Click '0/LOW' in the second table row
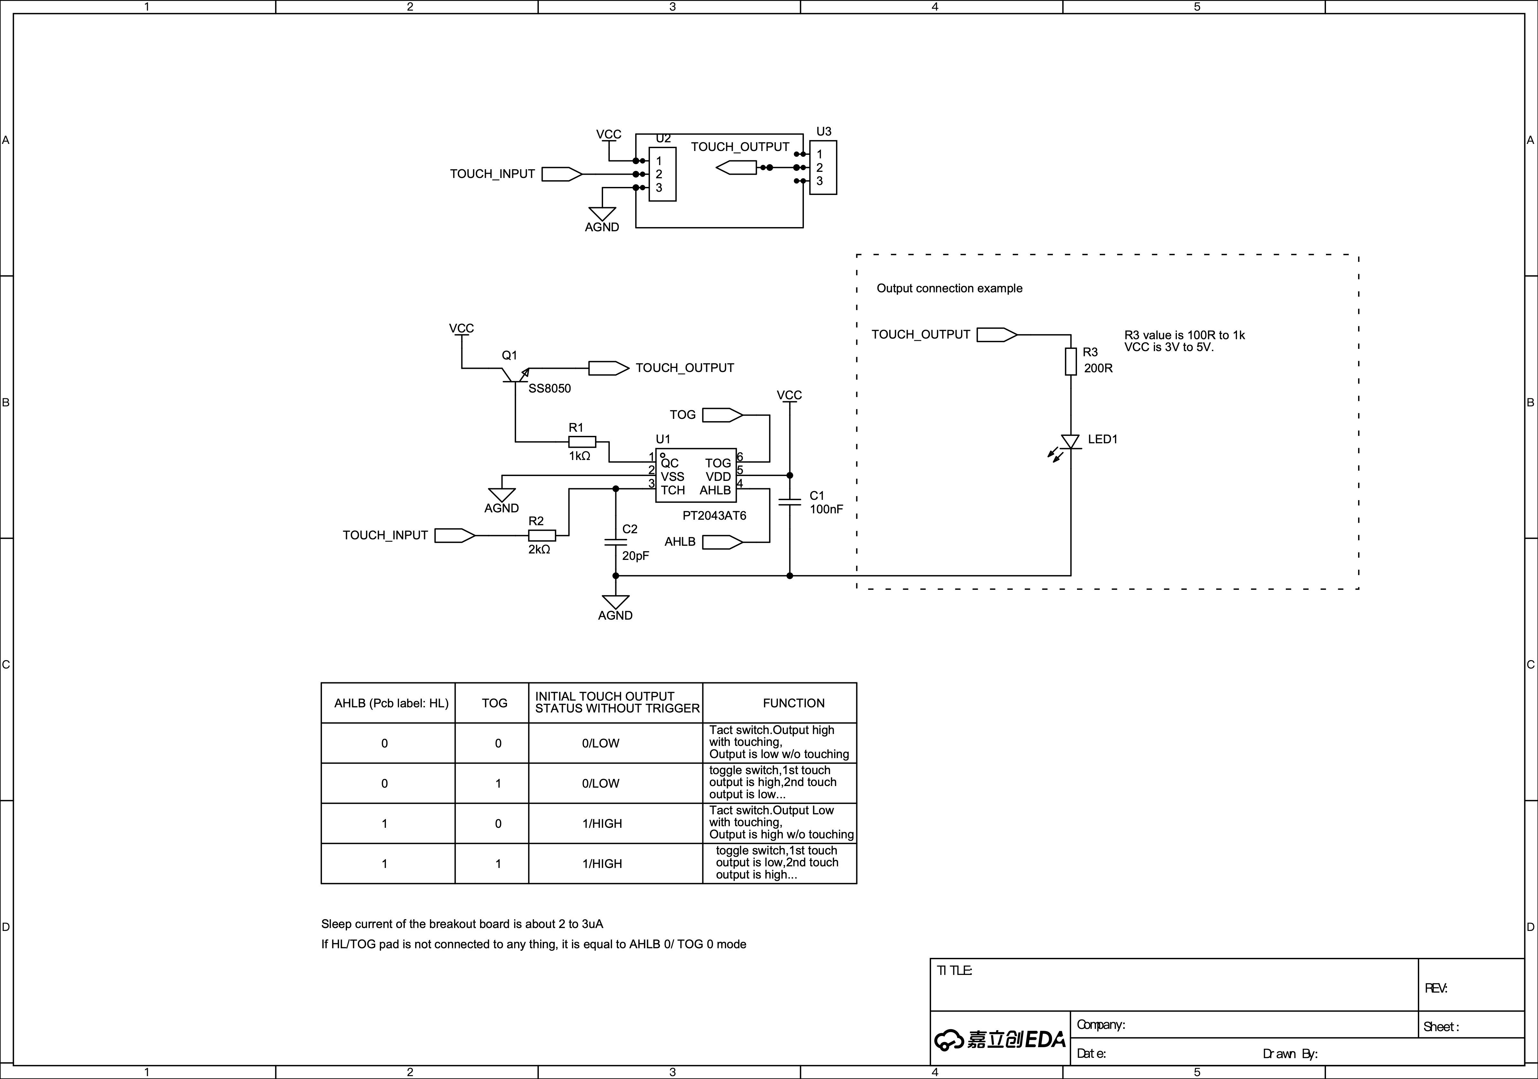Screen dimensions: 1538x1079 (x=600, y=783)
